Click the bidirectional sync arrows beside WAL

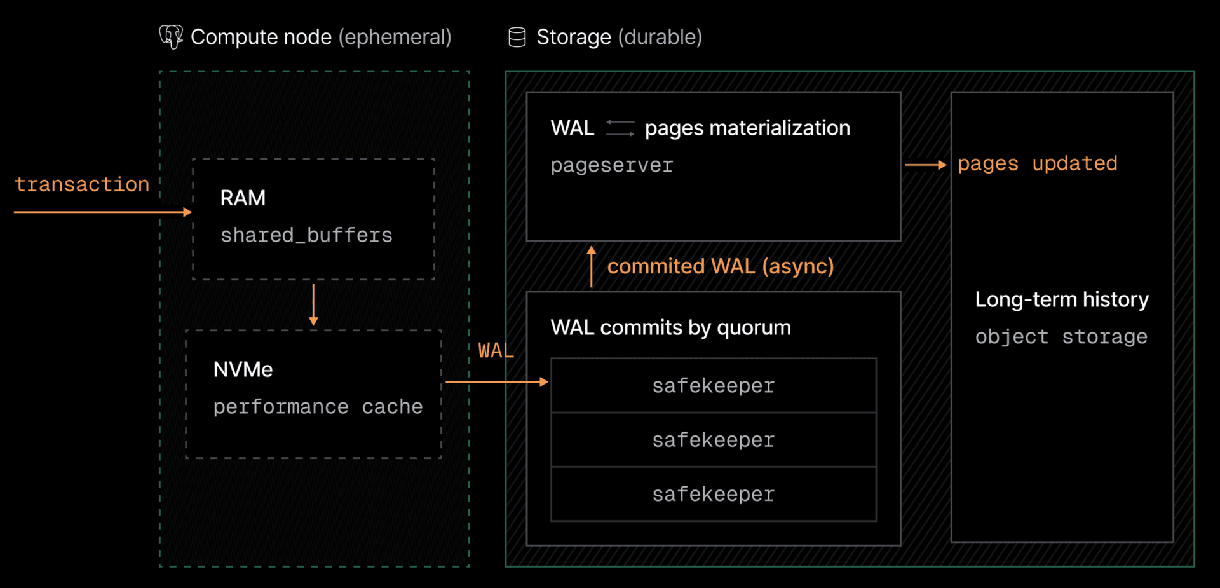tap(619, 127)
